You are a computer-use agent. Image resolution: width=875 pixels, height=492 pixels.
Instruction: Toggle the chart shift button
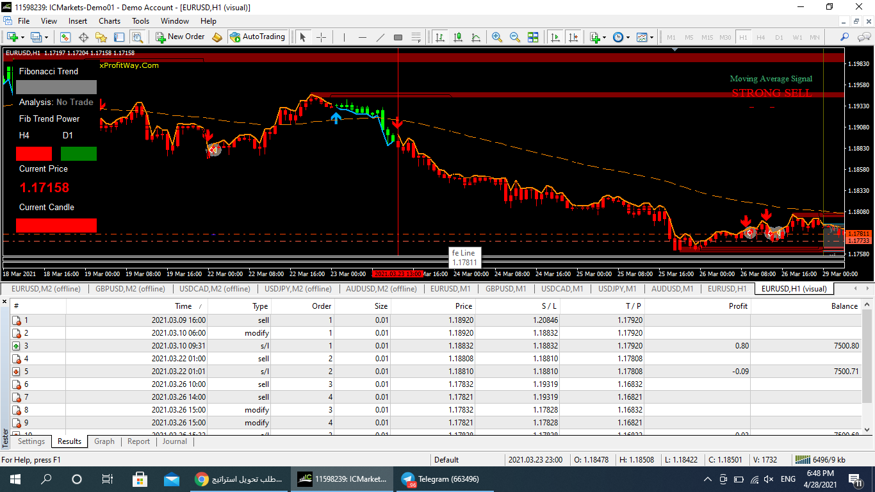(573, 37)
